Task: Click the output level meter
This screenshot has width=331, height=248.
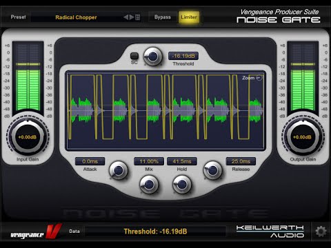Action: coord(303,76)
